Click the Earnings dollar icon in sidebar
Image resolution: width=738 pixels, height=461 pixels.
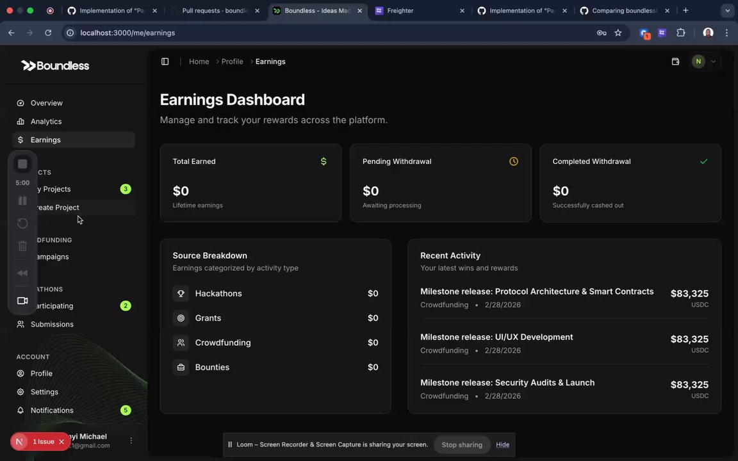20,140
